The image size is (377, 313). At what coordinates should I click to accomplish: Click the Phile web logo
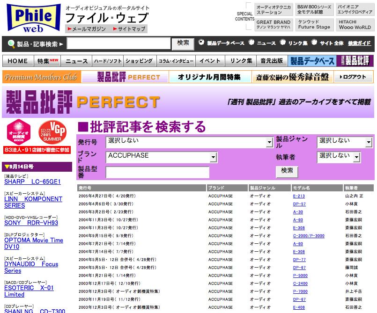pos(34,18)
